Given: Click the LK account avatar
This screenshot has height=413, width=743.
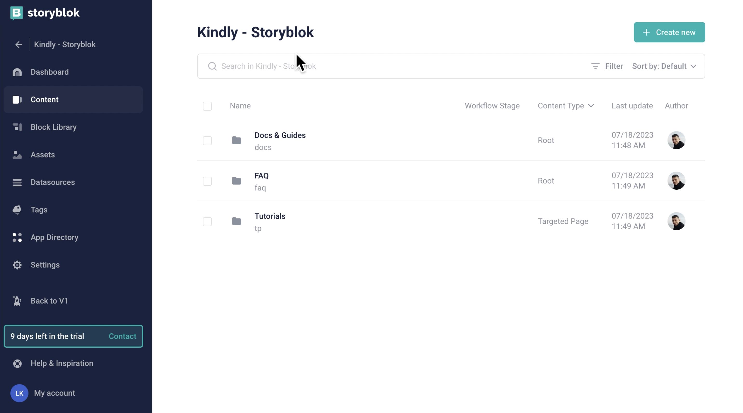Looking at the screenshot, I should (x=19, y=393).
